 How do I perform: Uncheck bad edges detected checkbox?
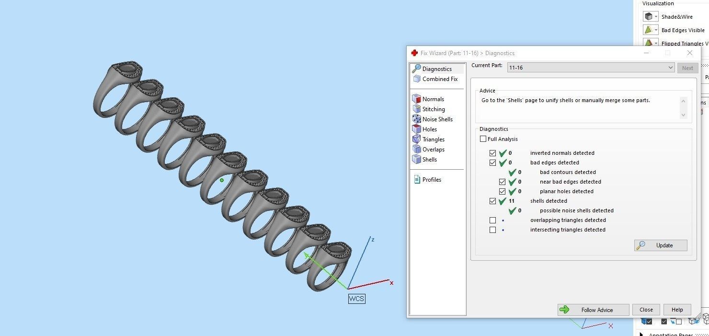pyautogui.click(x=492, y=163)
